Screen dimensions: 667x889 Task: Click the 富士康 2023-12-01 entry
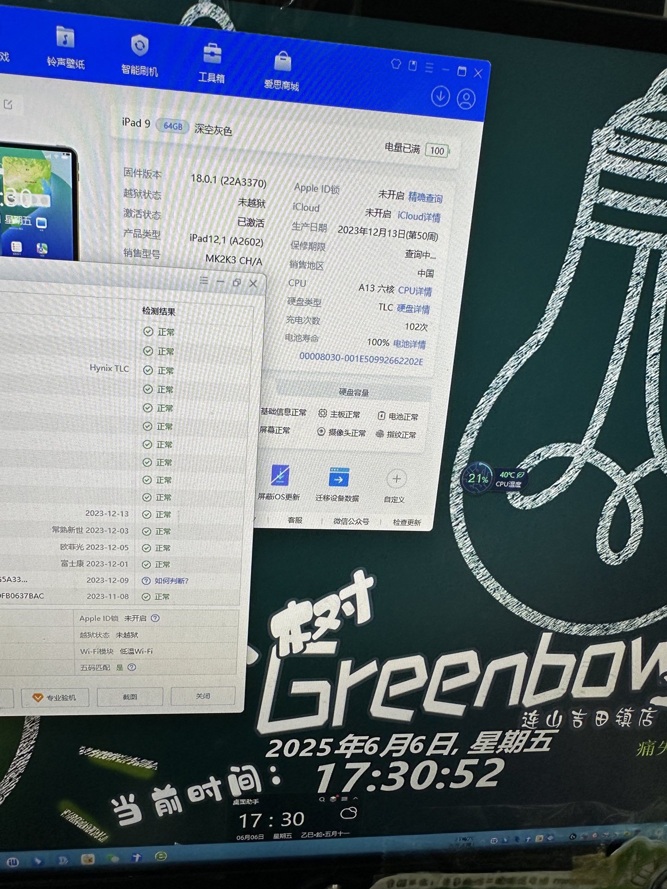[95, 563]
